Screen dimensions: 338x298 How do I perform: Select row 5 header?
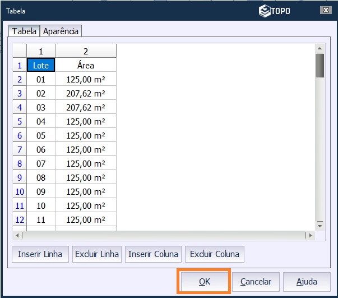coord(20,121)
